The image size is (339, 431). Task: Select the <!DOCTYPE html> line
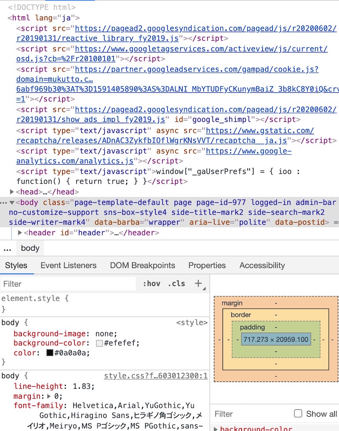[42, 7]
